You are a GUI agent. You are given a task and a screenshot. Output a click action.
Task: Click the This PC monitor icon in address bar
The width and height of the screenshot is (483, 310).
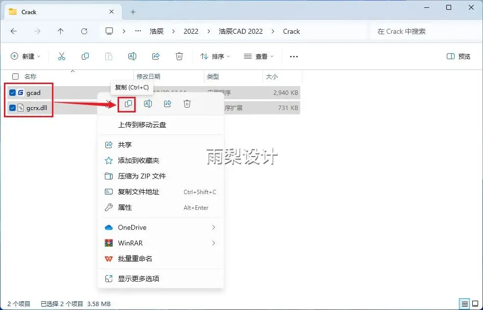109,31
